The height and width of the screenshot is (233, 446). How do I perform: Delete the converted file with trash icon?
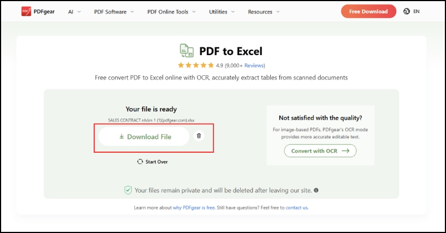(199, 135)
